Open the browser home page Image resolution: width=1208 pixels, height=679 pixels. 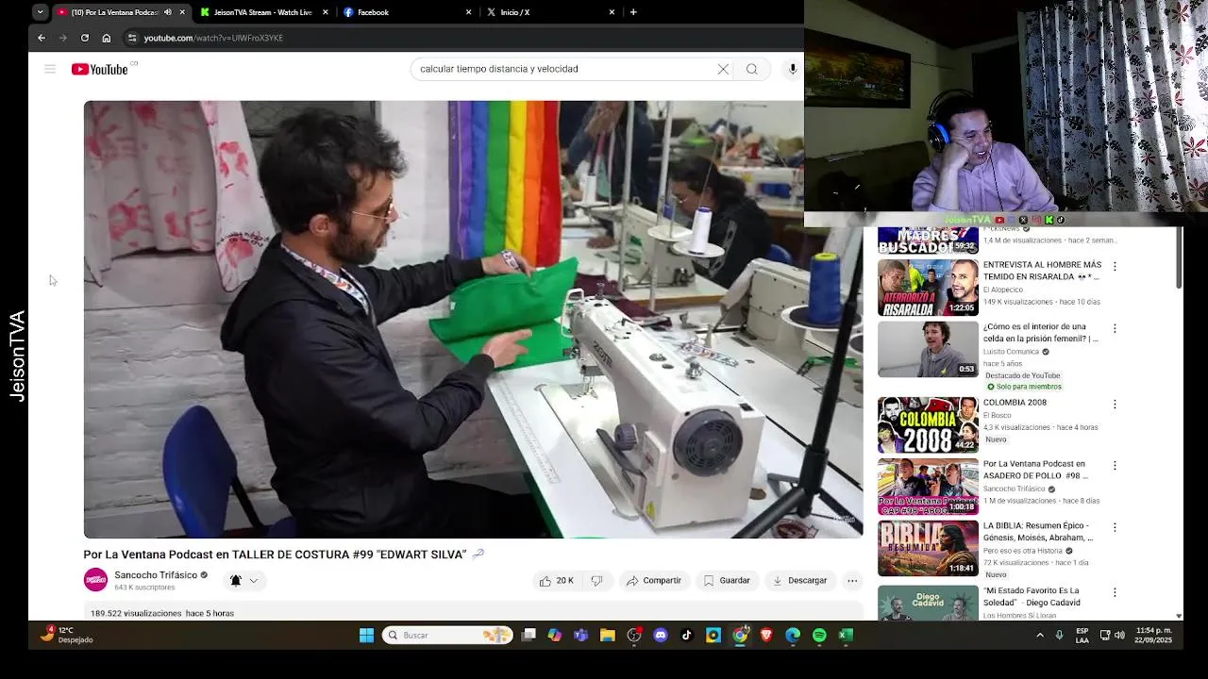pos(107,38)
